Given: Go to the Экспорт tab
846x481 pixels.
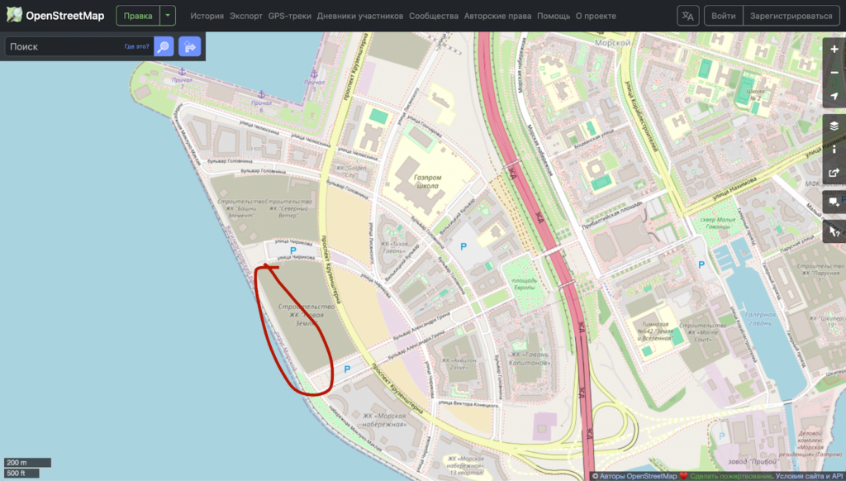Looking at the screenshot, I should pyautogui.click(x=246, y=16).
